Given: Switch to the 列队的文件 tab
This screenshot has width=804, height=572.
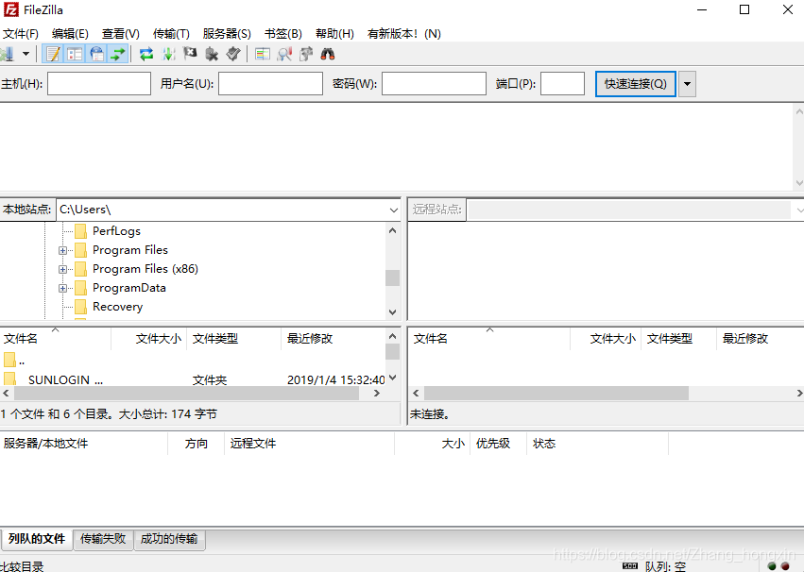Looking at the screenshot, I should [x=37, y=539].
